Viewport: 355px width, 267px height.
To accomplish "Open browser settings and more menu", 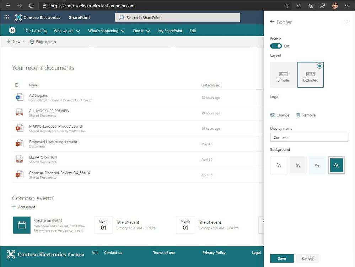I will pyautogui.click(x=347, y=6).
